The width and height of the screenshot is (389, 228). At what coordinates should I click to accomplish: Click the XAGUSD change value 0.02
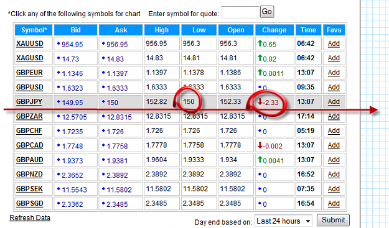[x=269, y=59]
